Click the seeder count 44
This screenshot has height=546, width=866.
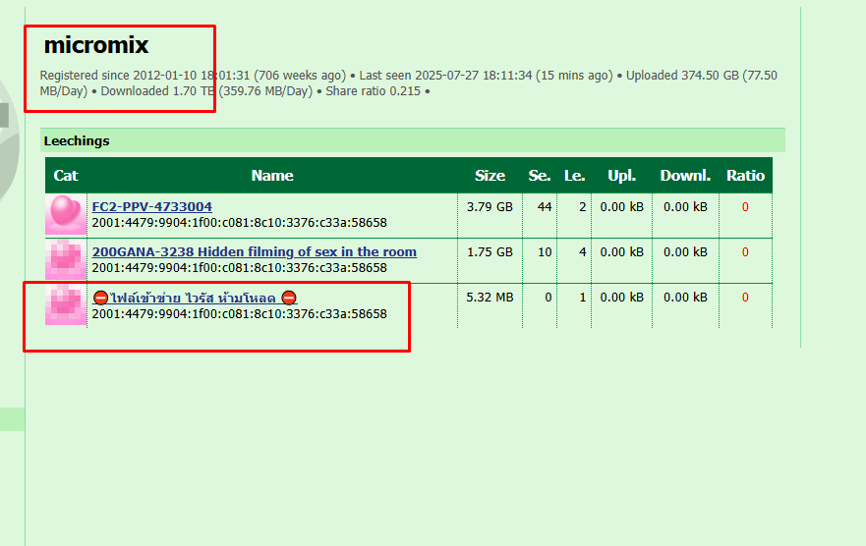point(545,207)
